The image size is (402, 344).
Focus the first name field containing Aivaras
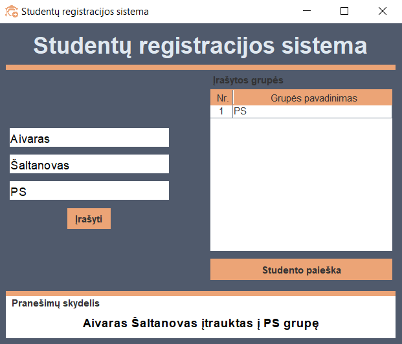89,138
